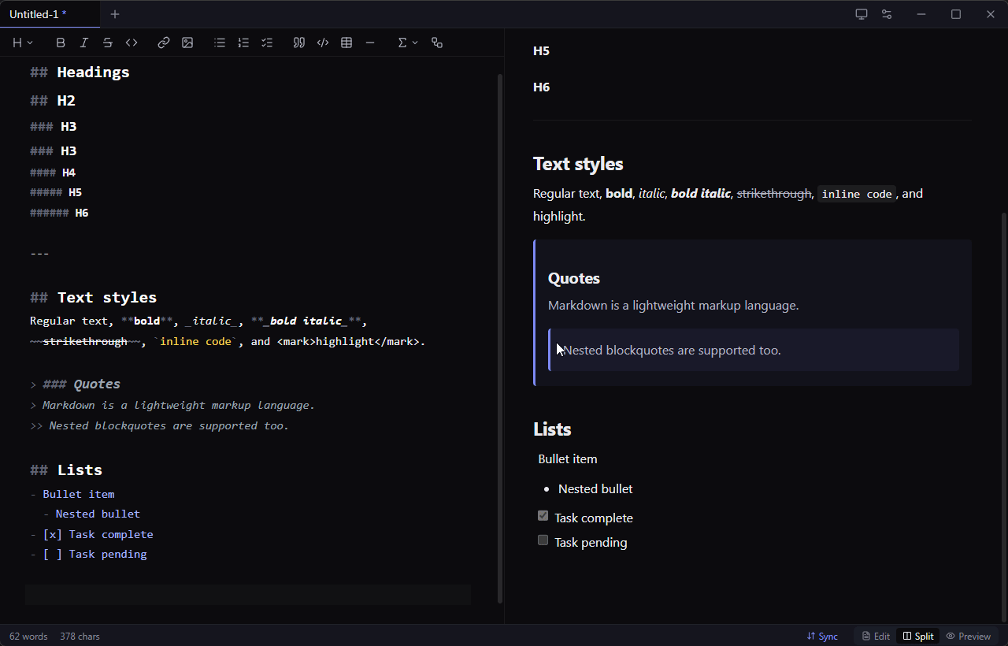This screenshot has height=646, width=1008.
Task: Insert a horizontal rule from the toolbar
Action: click(370, 43)
